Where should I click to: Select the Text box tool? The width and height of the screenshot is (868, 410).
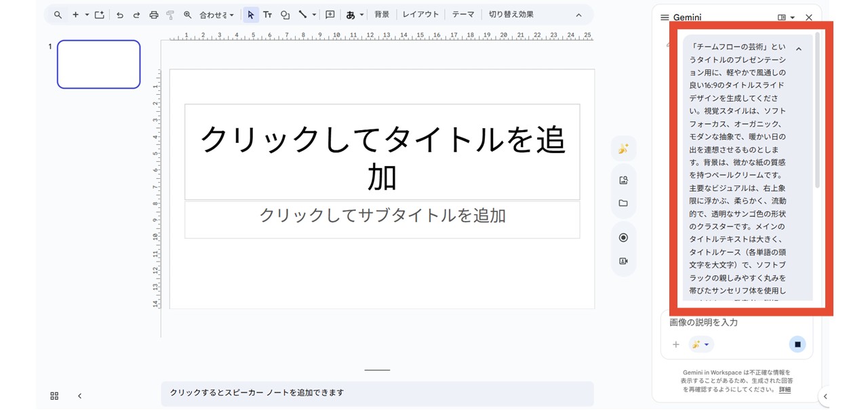point(267,14)
